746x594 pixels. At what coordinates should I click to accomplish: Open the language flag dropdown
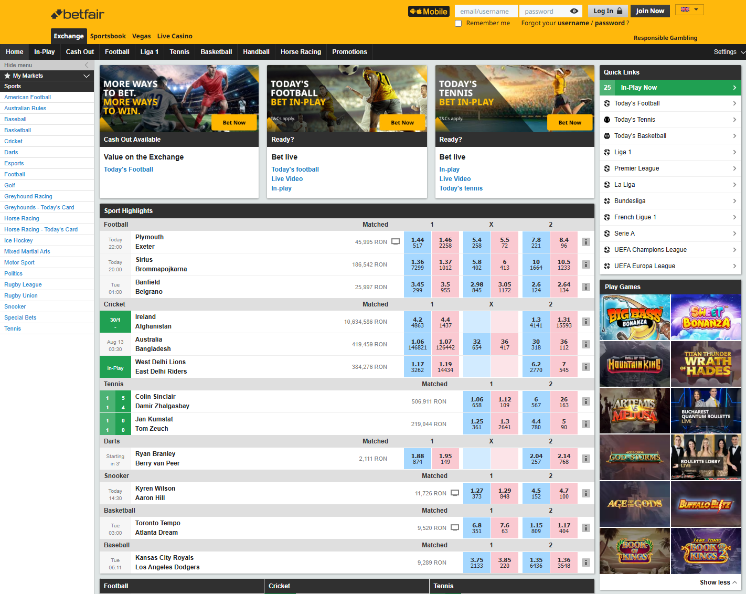pyautogui.click(x=689, y=9)
